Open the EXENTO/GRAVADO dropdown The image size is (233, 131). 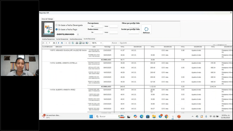coord(78,34)
